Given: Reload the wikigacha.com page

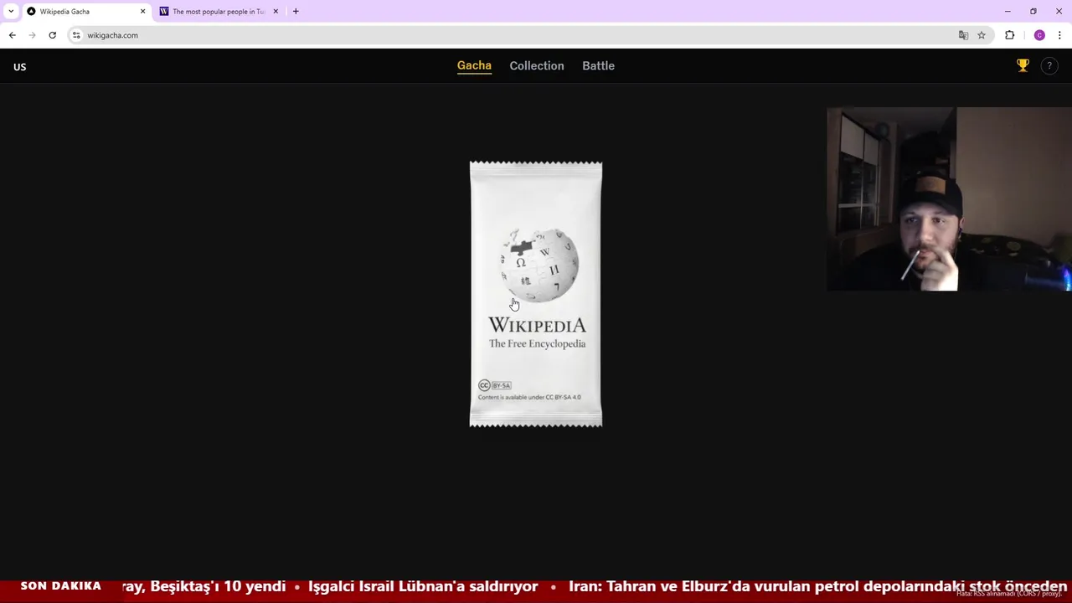Looking at the screenshot, I should pyautogui.click(x=52, y=35).
